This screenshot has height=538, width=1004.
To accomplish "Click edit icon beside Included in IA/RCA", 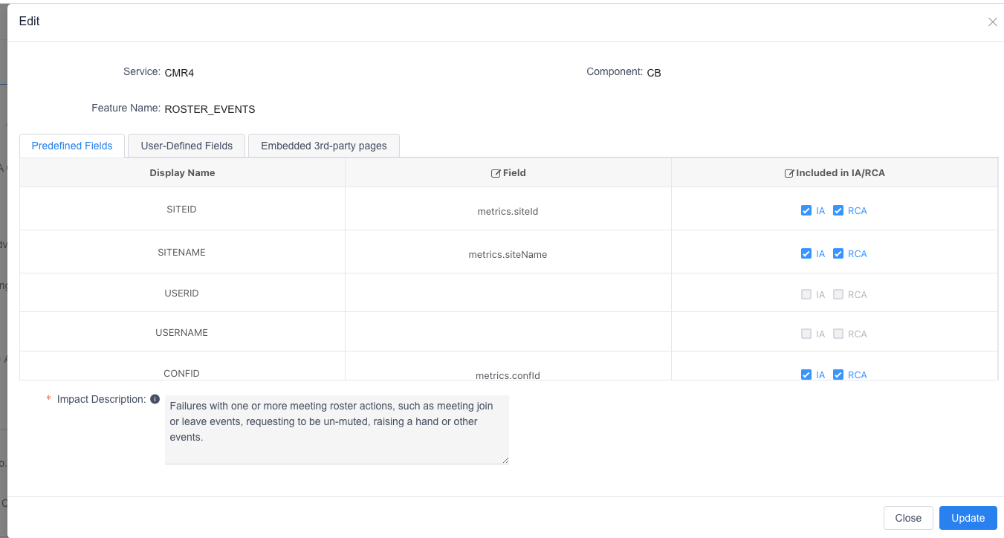I will [789, 173].
